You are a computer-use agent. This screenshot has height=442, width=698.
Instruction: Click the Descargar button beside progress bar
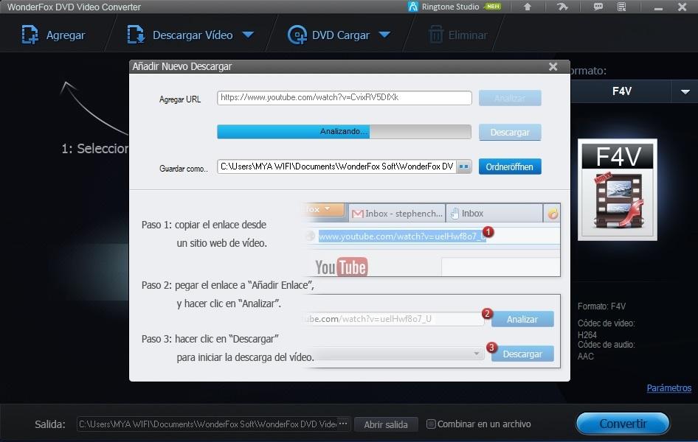click(x=510, y=133)
